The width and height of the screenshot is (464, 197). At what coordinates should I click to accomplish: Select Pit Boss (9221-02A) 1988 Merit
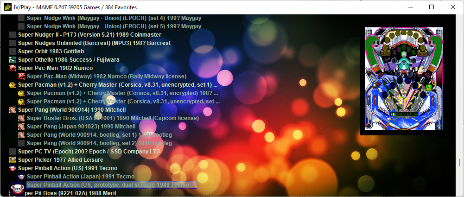[x=70, y=193]
